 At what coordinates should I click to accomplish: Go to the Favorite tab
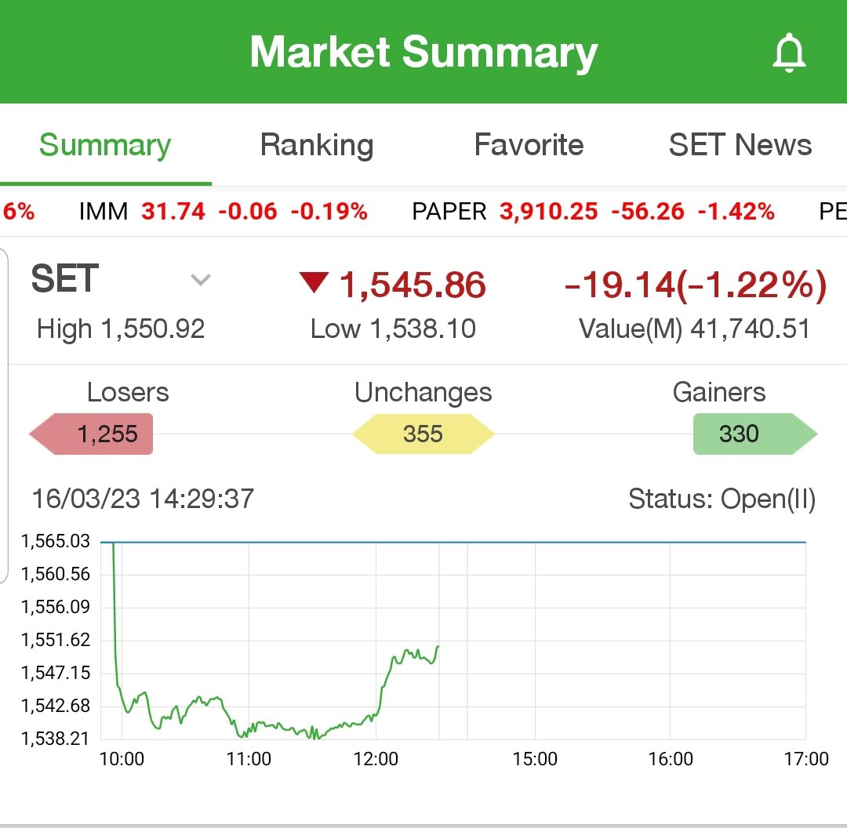[x=529, y=146]
